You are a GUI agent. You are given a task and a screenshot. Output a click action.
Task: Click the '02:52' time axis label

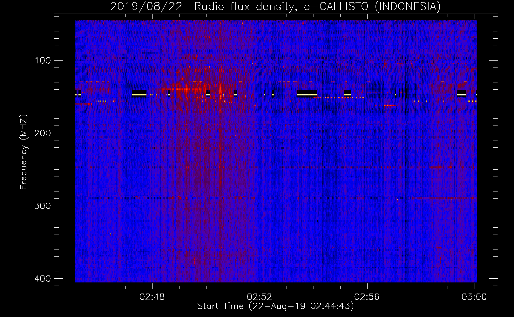click(260, 297)
